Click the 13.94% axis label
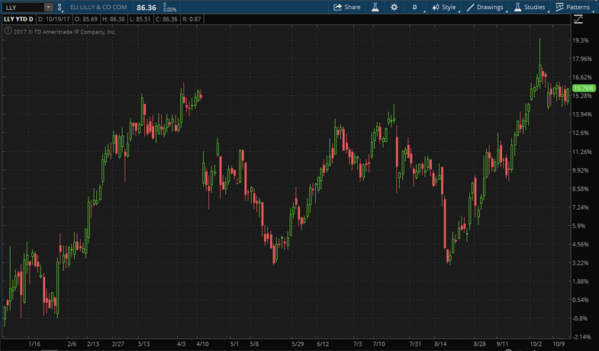This screenshot has height=351, width=599. point(582,114)
